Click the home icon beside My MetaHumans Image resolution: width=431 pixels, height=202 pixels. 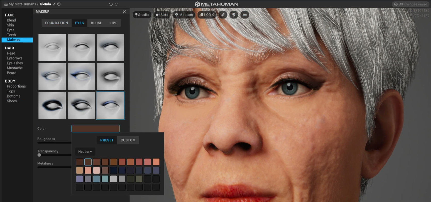click(6, 4)
